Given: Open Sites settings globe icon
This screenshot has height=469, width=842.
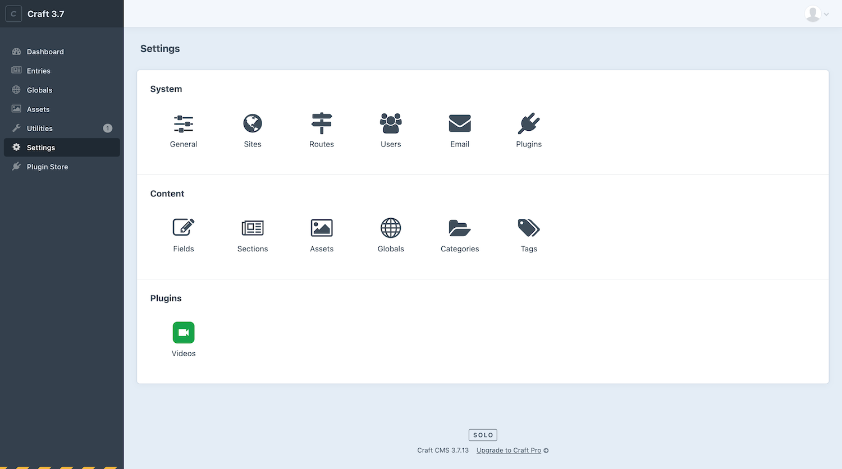Looking at the screenshot, I should [252, 123].
